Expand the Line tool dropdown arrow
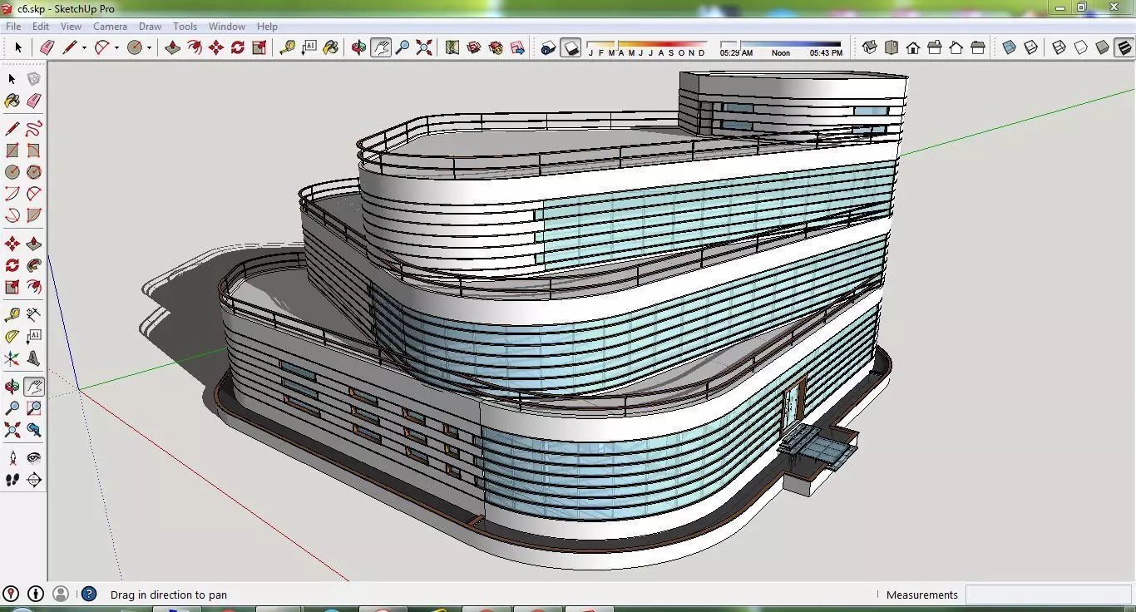Screen dimensions: 1136x612 point(84,47)
